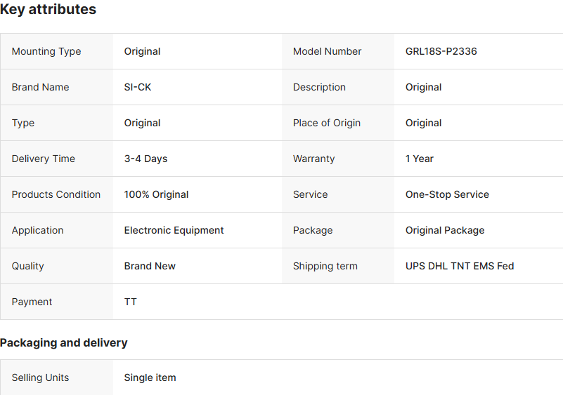Viewport: 563px width, 395px height.
Task: Click the Shipping term label
Action: [x=325, y=266]
